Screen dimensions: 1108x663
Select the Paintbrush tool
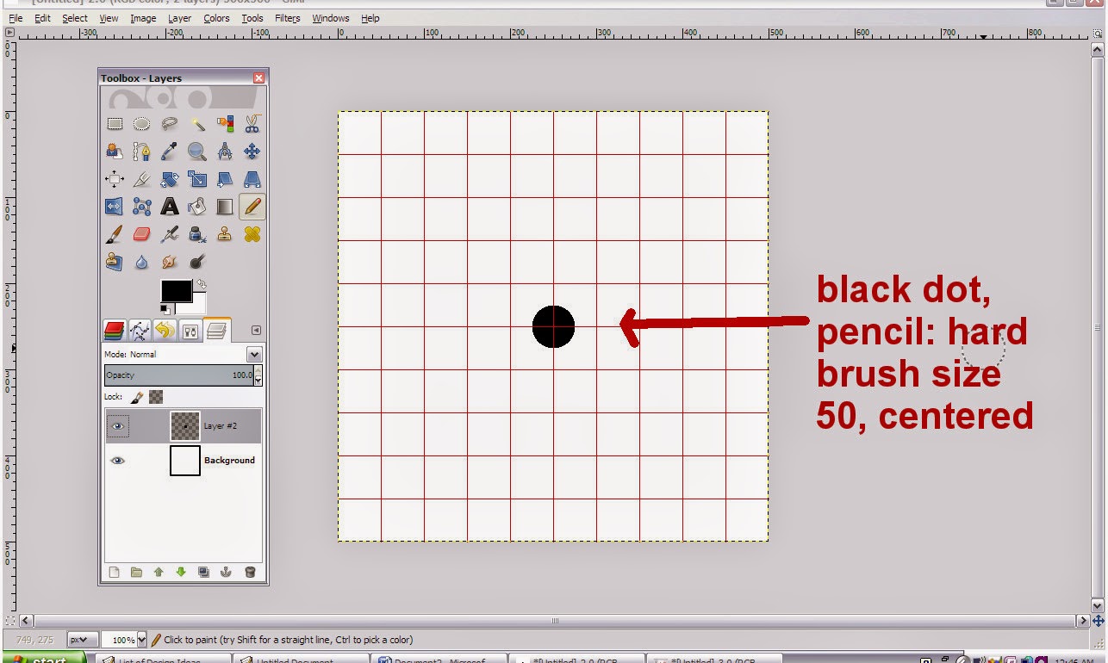[x=115, y=234]
